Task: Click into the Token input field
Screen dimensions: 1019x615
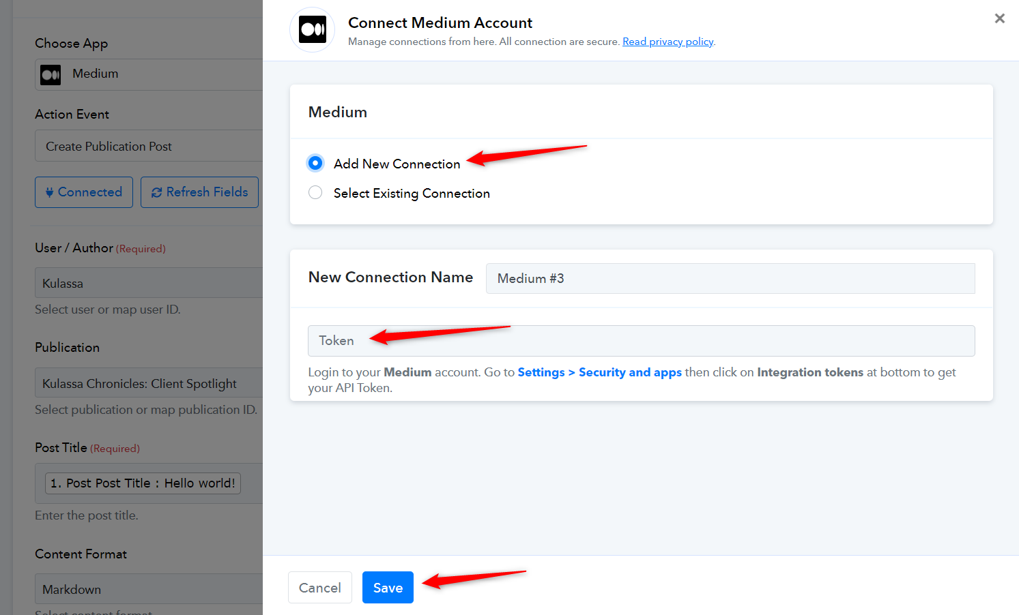Action: tap(642, 341)
